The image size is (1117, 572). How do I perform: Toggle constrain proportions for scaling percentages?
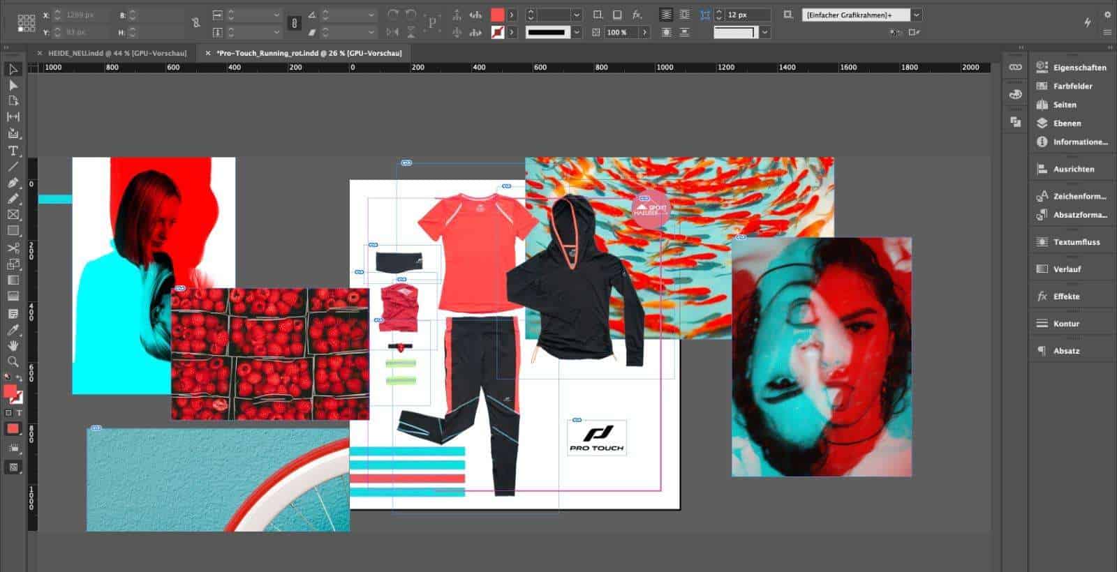click(294, 23)
